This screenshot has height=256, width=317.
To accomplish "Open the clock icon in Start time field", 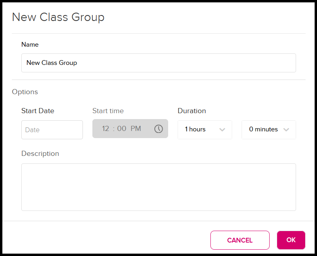I will click(x=158, y=129).
